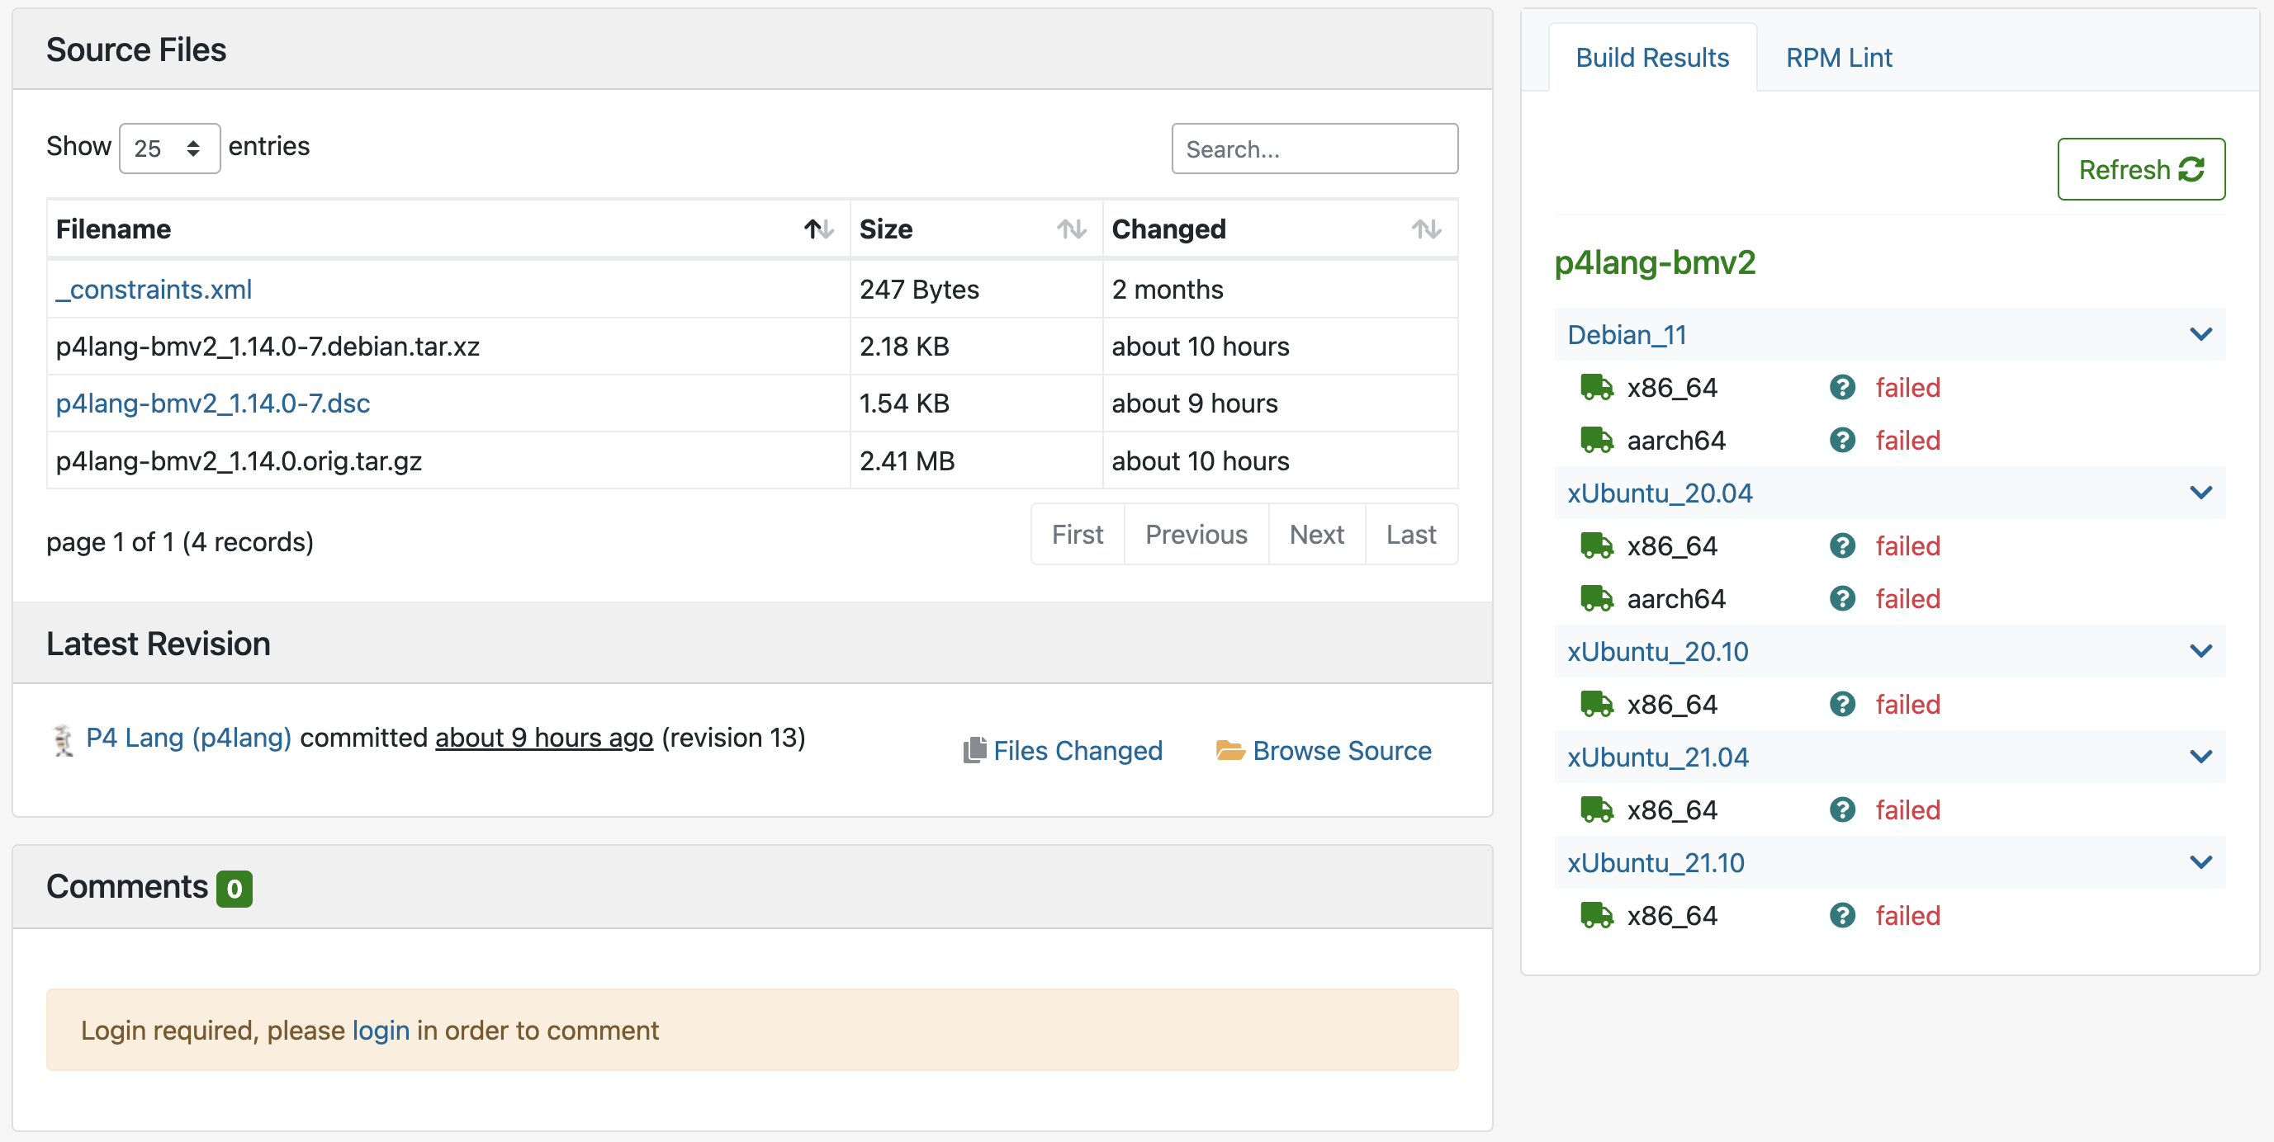Click the about 9 hours ago timestamp
2274x1142 pixels.
click(x=544, y=737)
